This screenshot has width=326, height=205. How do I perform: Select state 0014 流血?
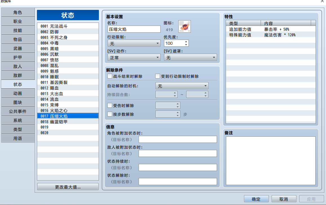click(x=68, y=99)
